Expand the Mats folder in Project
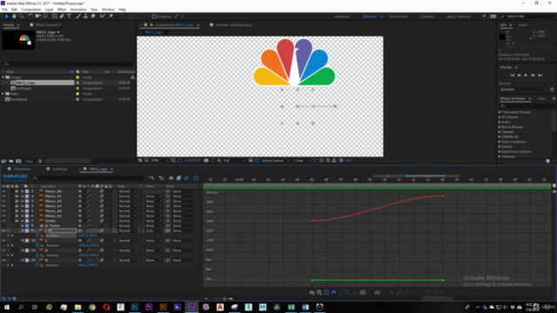The width and height of the screenshot is (557, 313). tap(3, 94)
